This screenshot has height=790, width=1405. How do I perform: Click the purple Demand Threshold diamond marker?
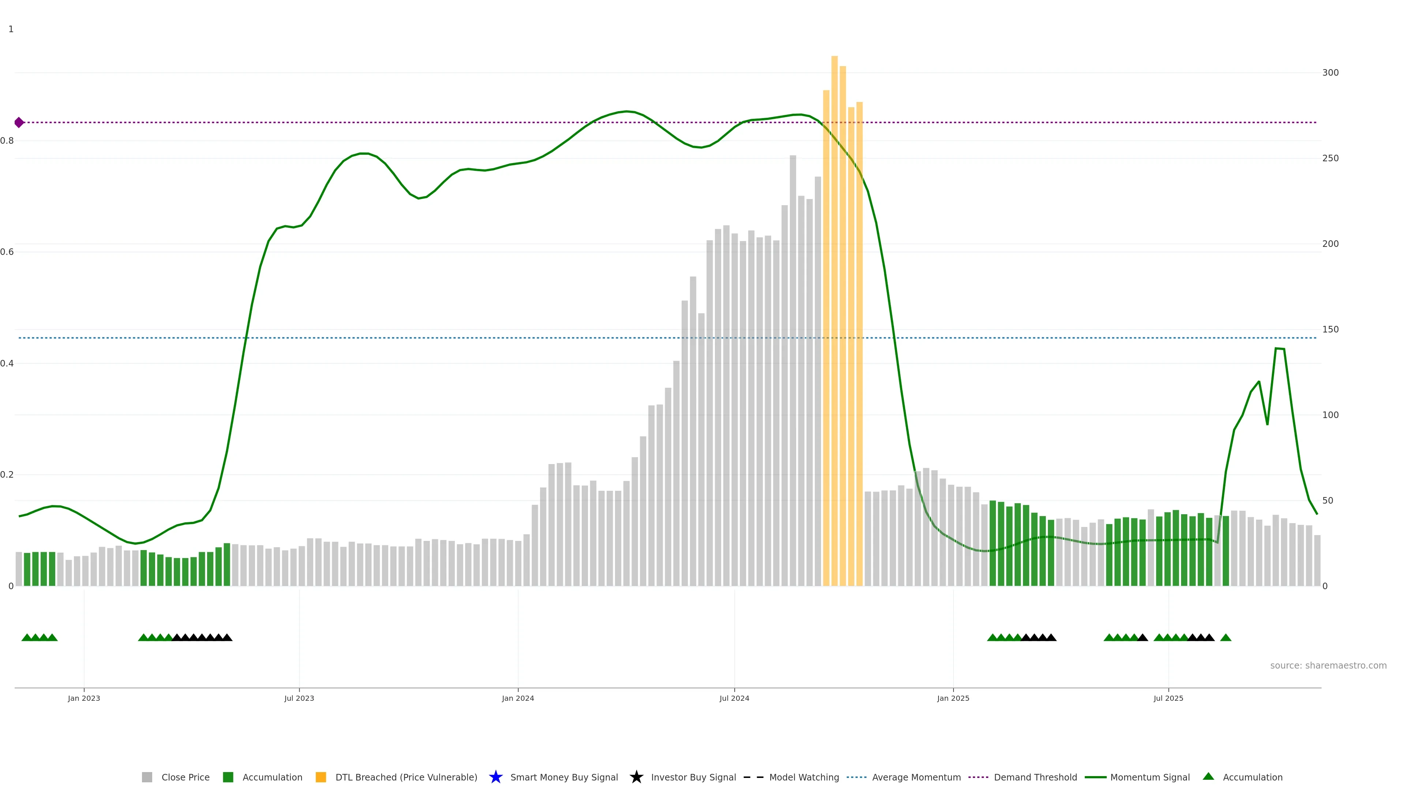coord(19,123)
